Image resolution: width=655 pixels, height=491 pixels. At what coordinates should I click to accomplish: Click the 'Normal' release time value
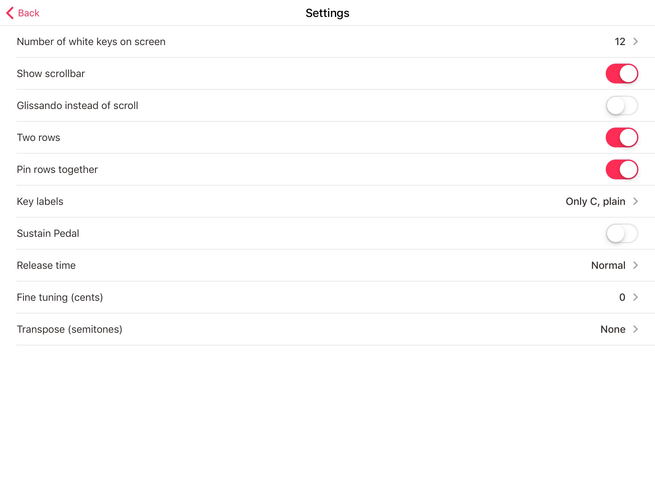[608, 265]
